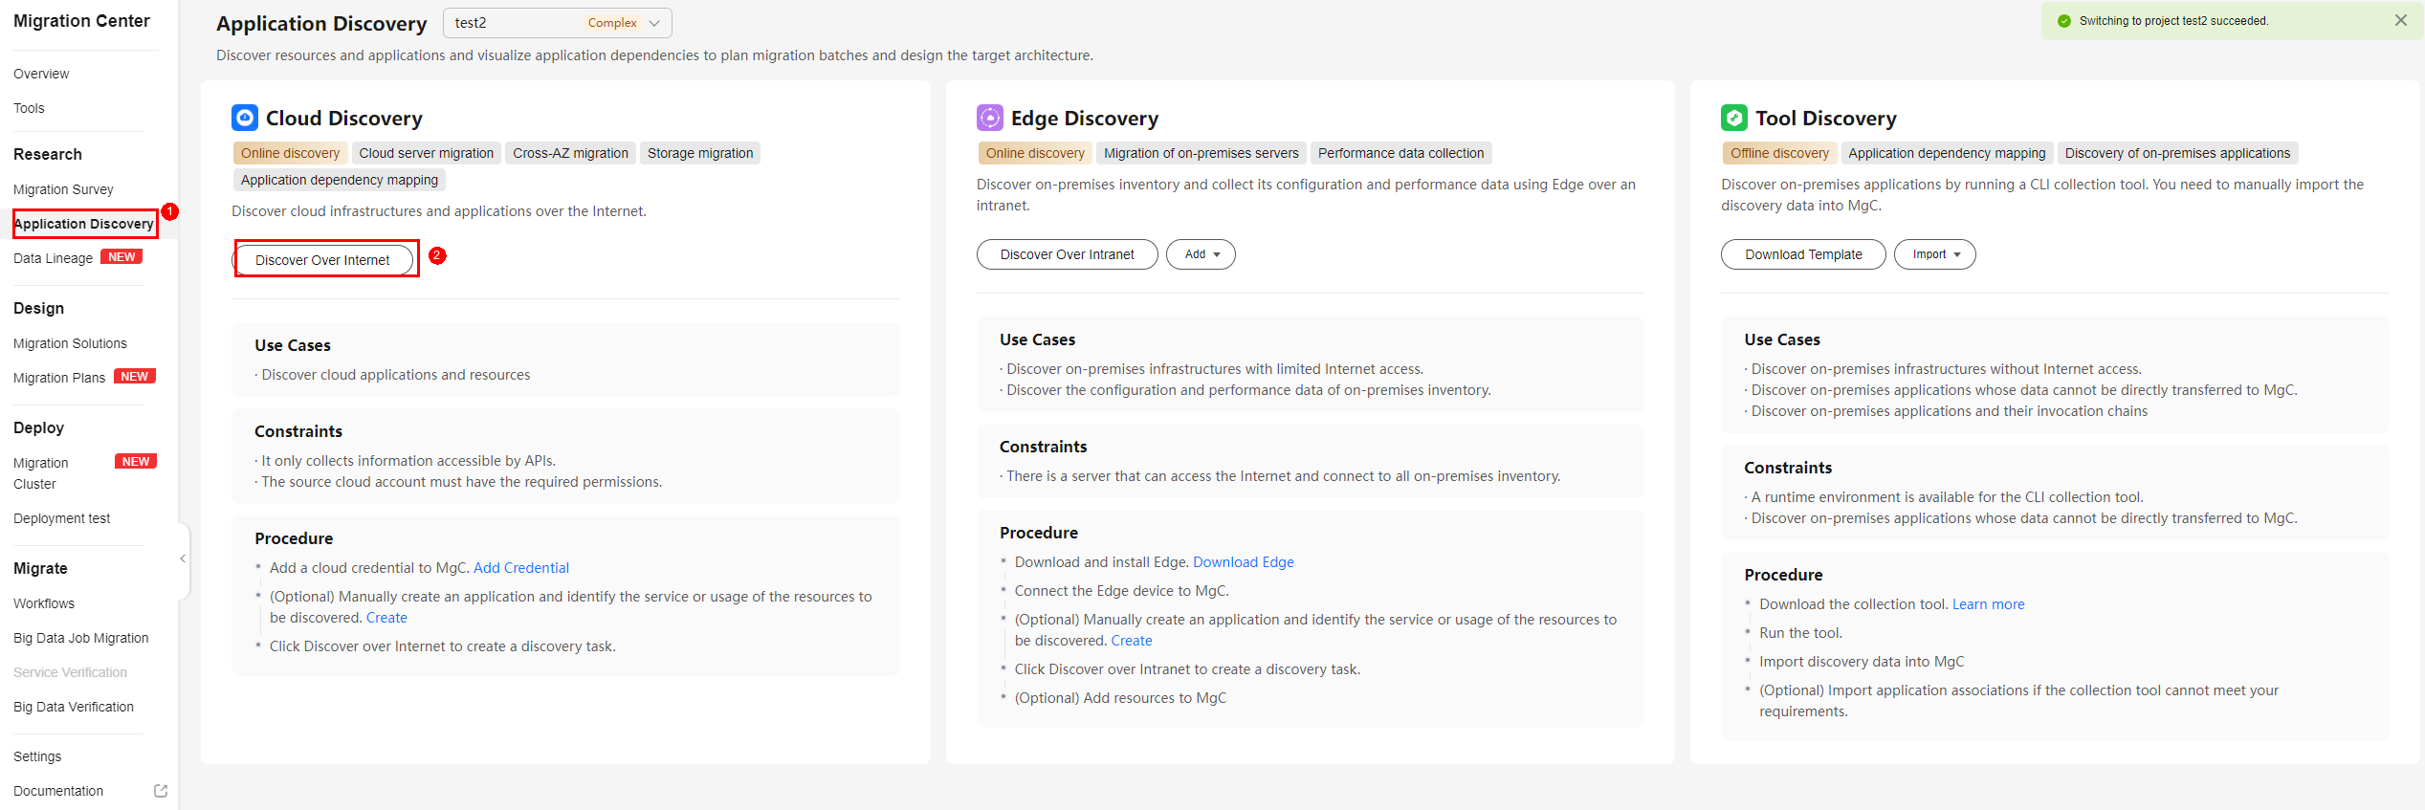Click the Tool Discovery green icon
Screen dimensions: 2425x810
pos(1733,118)
